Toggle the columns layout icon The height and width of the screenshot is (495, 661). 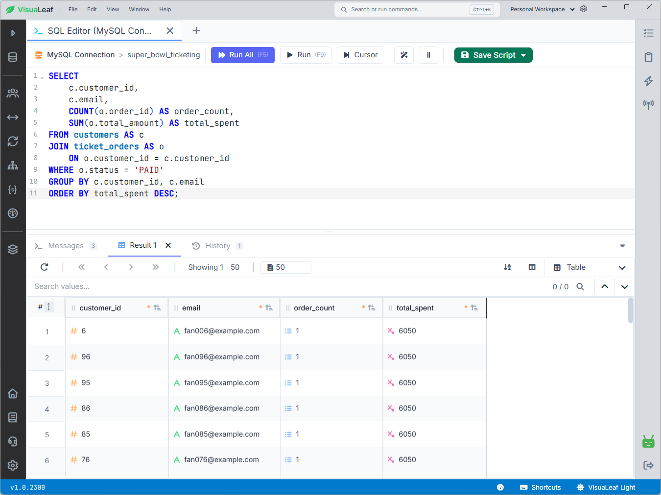(x=532, y=267)
